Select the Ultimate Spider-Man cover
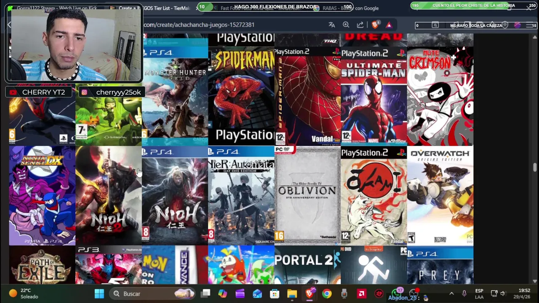The image size is (539, 303). (374, 96)
